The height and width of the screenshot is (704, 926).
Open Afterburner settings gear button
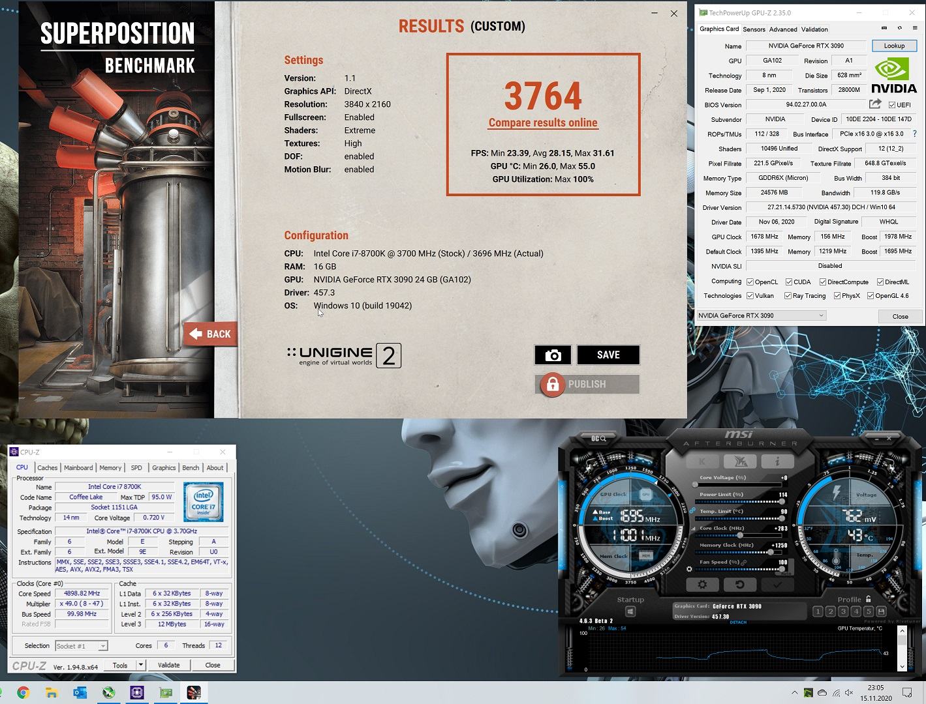[x=702, y=585]
